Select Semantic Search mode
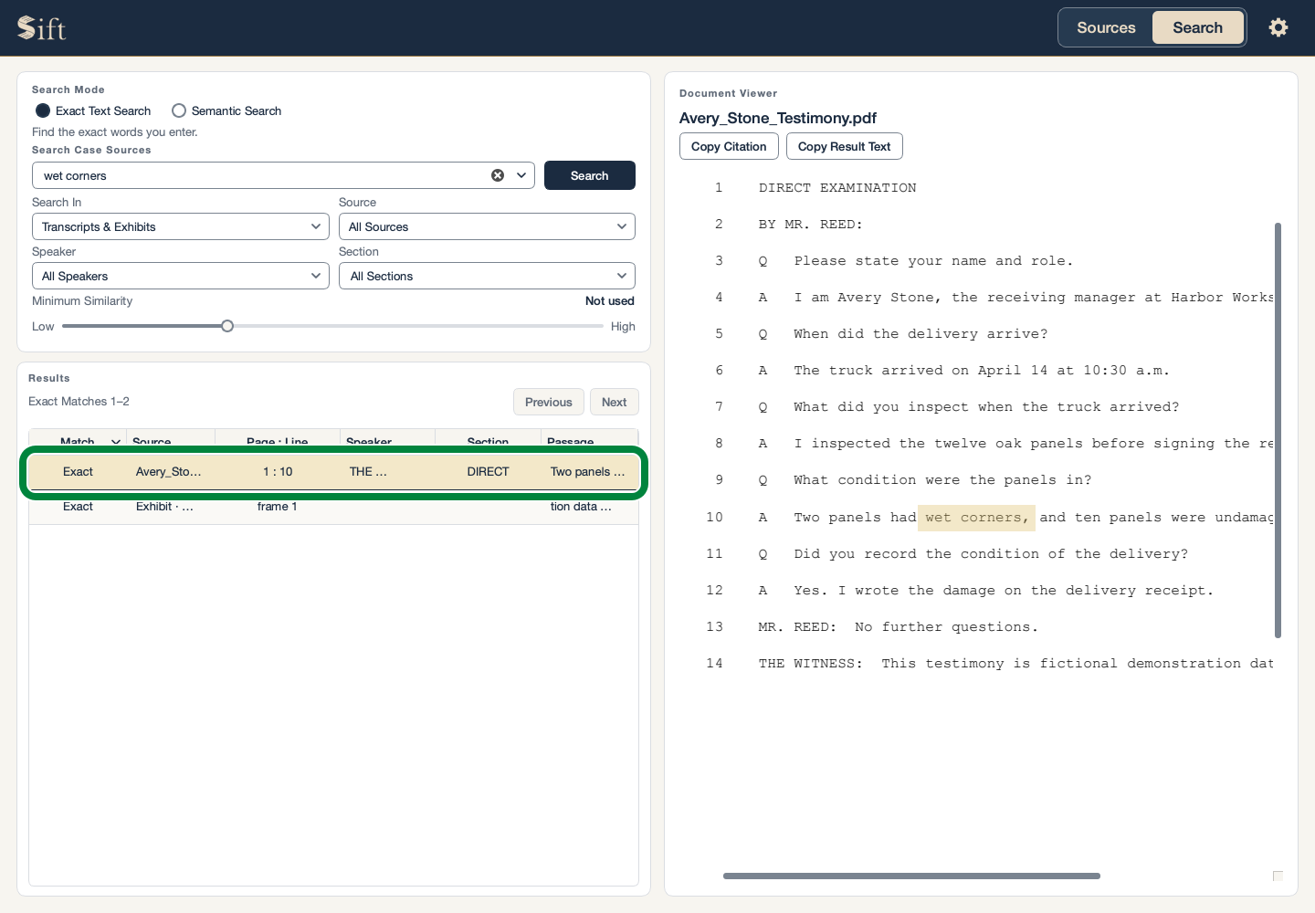 point(226,110)
